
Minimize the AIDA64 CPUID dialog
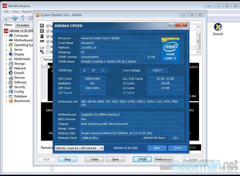(x=172, y=25)
